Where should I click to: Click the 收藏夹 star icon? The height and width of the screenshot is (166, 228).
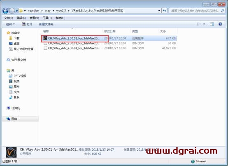pos(8,33)
